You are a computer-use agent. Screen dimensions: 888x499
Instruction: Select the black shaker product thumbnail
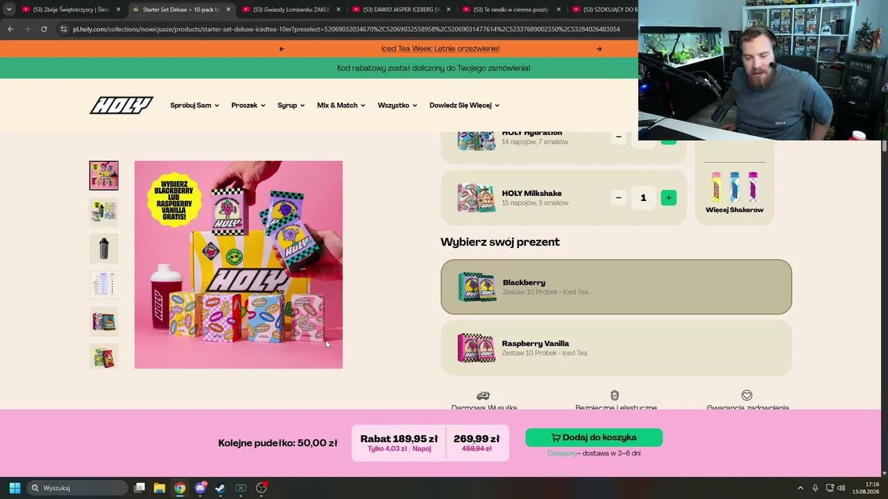coord(104,249)
